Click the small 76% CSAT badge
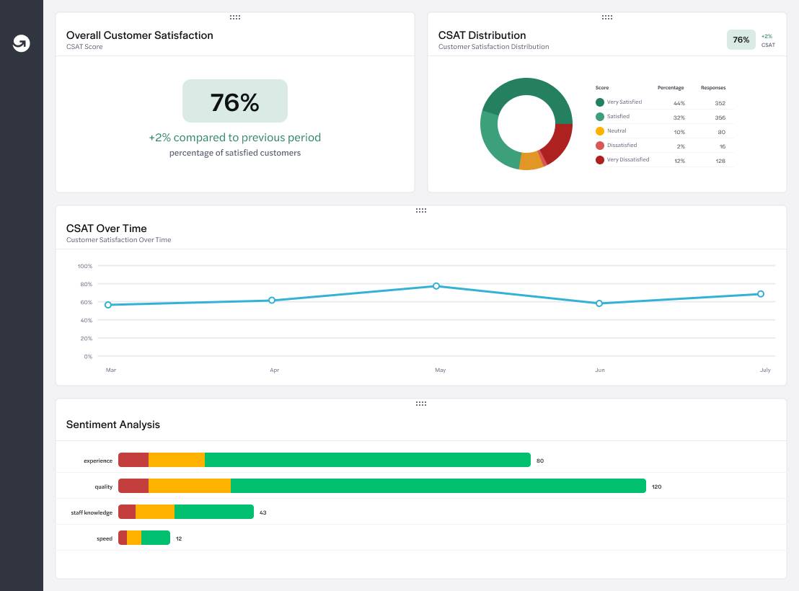799x591 pixels. pos(741,40)
